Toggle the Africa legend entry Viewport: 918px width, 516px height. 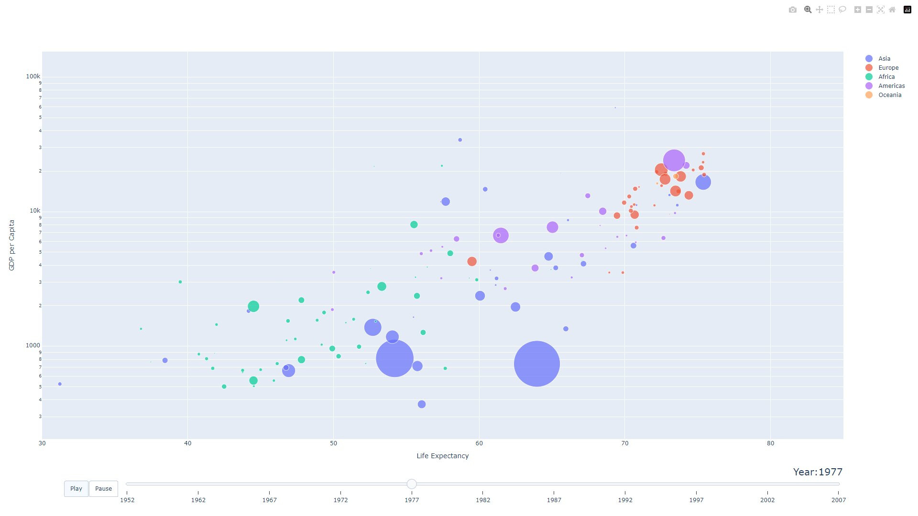(x=886, y=77)
